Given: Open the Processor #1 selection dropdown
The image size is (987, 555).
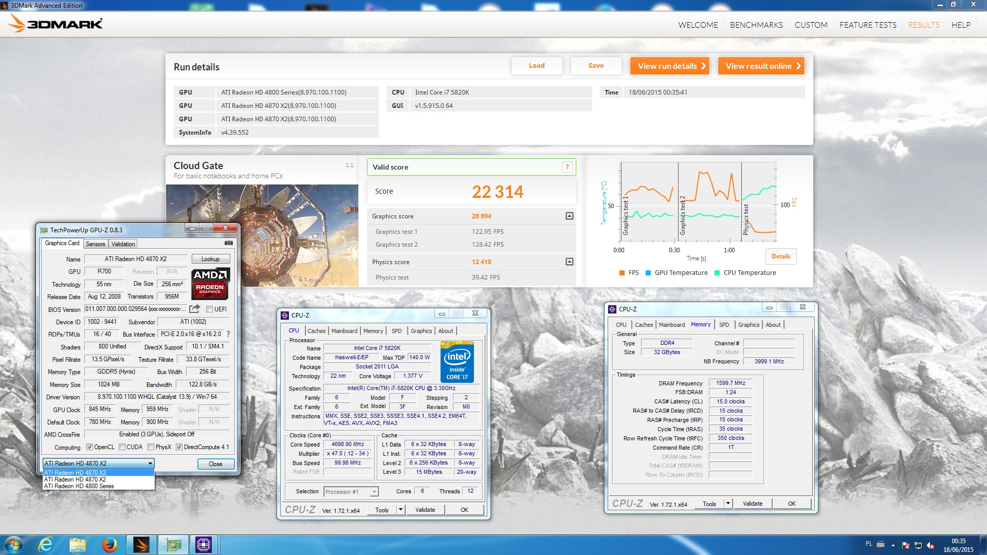Looking at the screenshot, I should coord(375,492).
